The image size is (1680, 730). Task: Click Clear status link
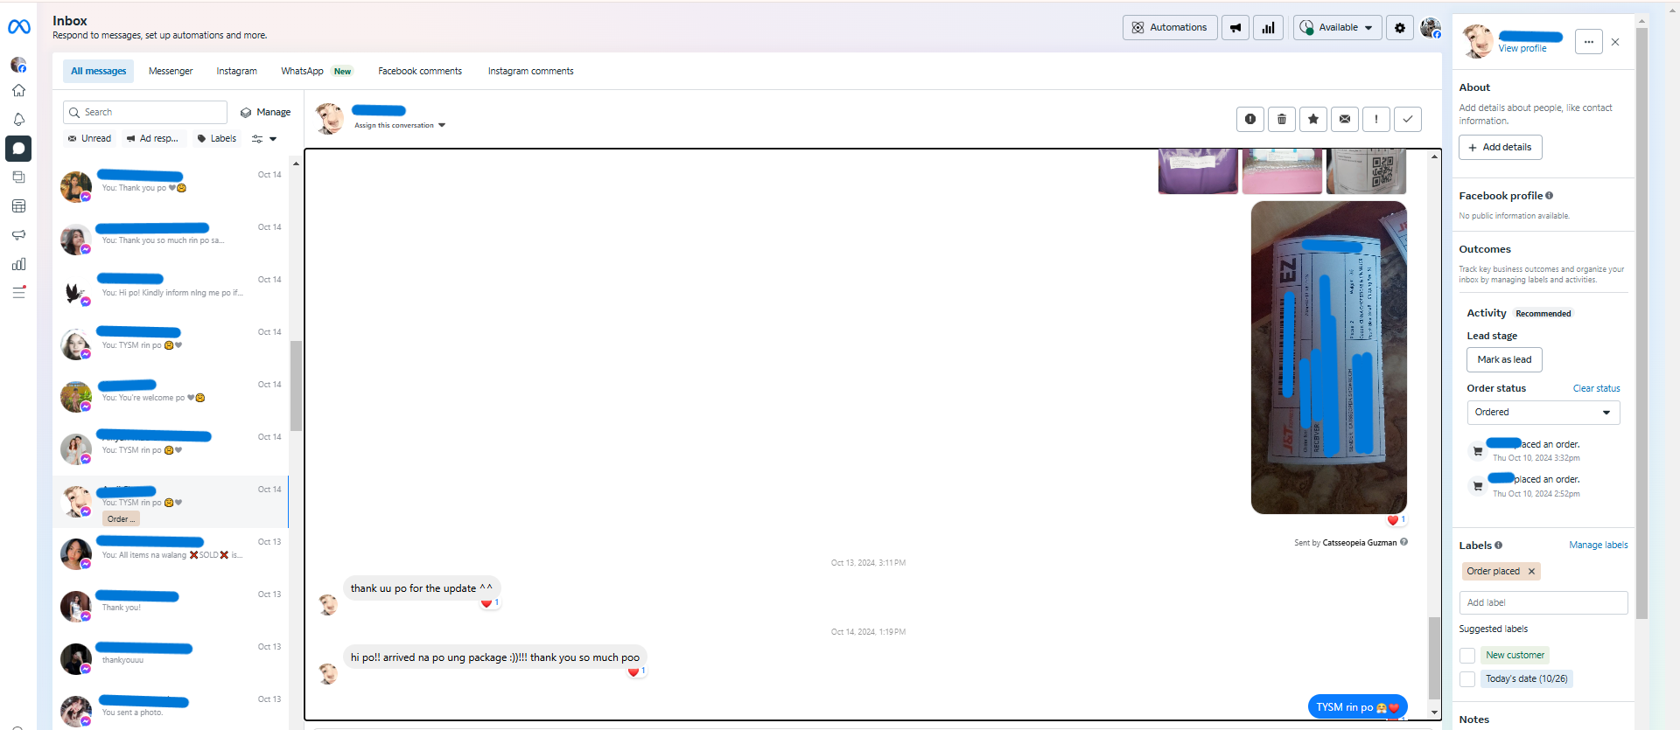pyautogui.click(x=1596, y=389)
